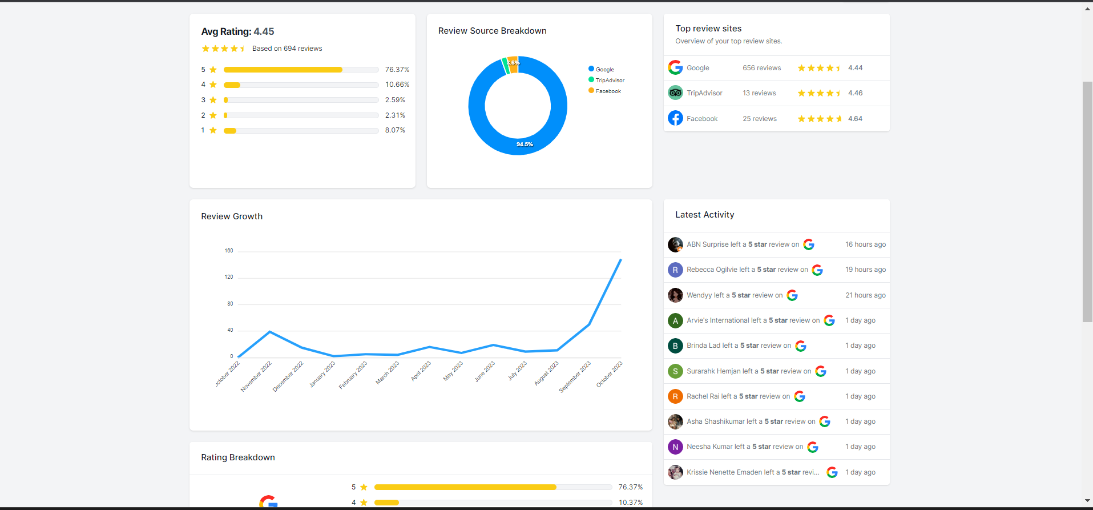Click Rebecca Ogilvie's R avatar
This screenshot has width=1093, height=510.
point(675,270)
